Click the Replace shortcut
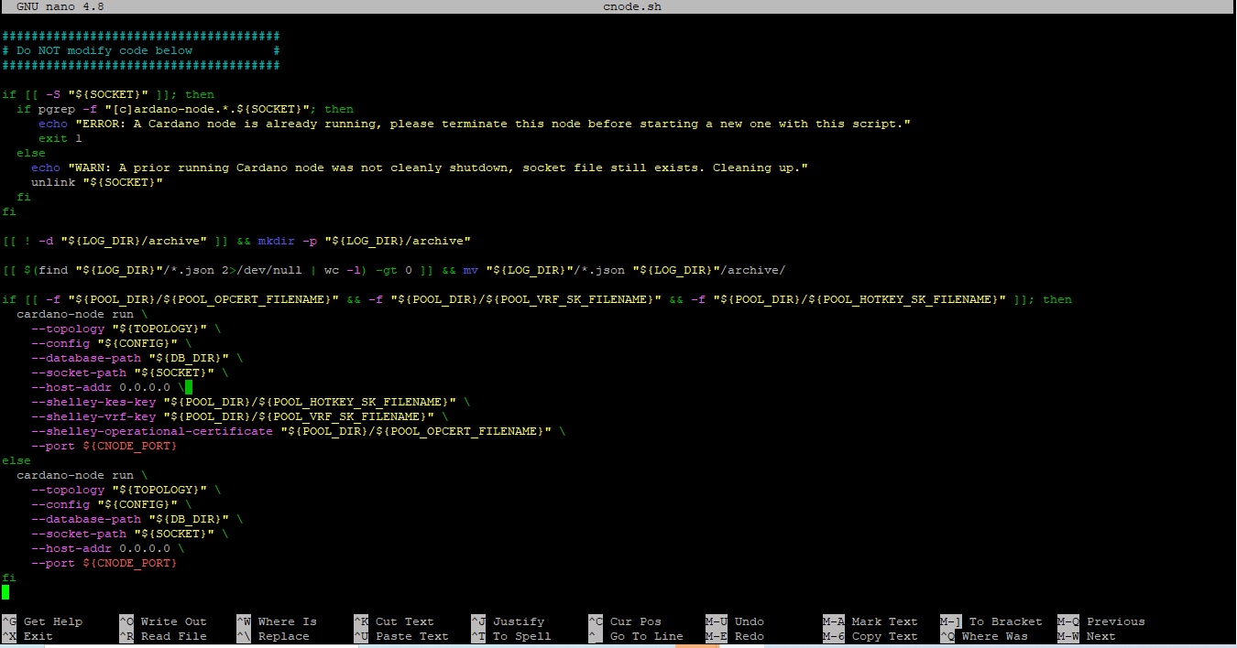 tap(273, 636)
